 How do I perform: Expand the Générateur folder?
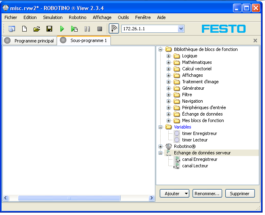click(168, 88)
